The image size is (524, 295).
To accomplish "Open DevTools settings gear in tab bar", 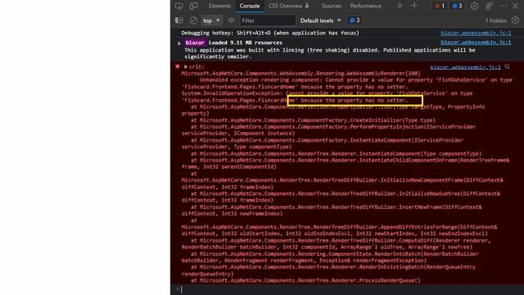I will [474, 6].
